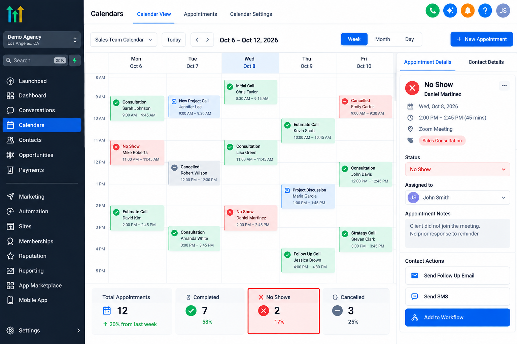Go to Launchpad in the sidebar
Image resolution: width=517 pixels, height=344 pixels.
42,81
